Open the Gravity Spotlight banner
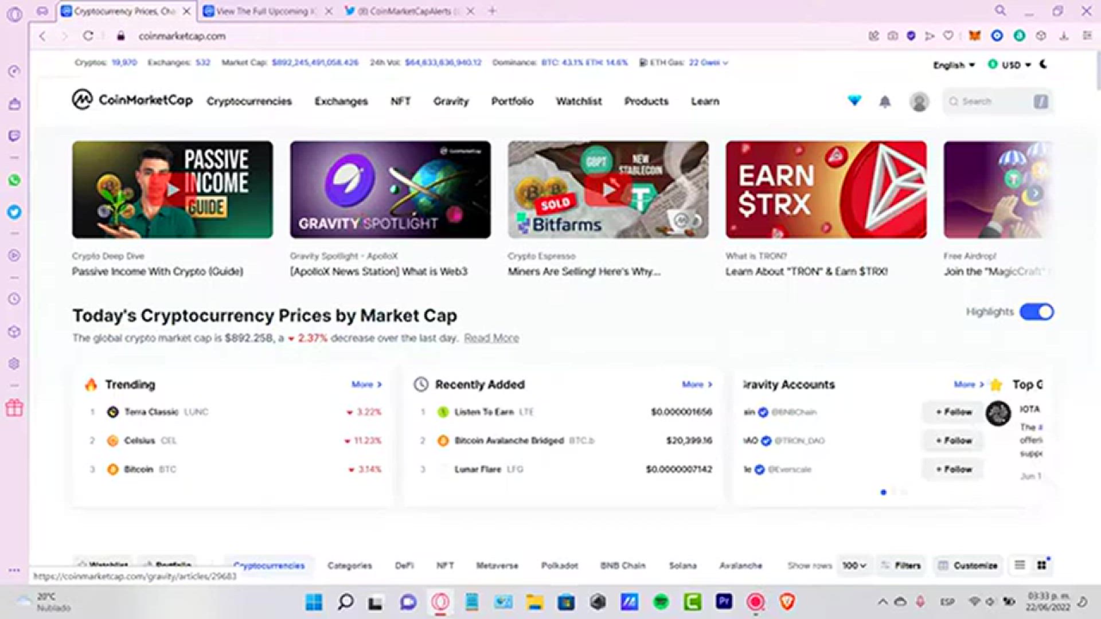Screen dimensions: 1101x619 pyautogui.click(x=391, y=190)
